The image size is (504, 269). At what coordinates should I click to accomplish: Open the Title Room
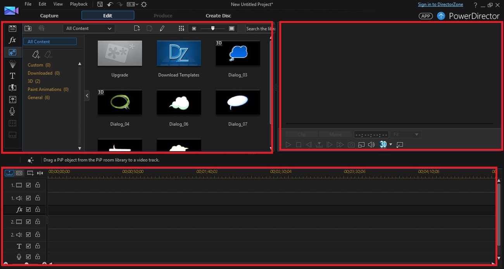tap(12, 76)
